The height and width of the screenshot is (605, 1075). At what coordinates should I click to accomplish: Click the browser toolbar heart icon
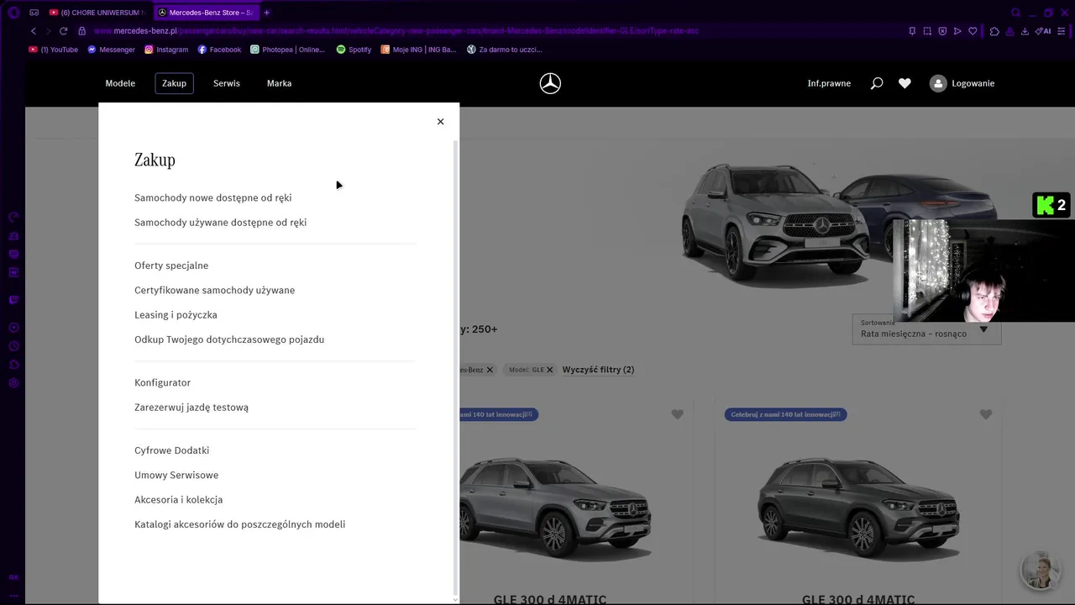click(x=973, y=31)
